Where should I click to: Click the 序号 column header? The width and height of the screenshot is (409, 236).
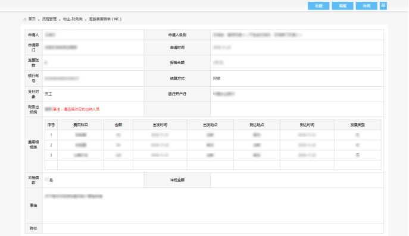51,125
